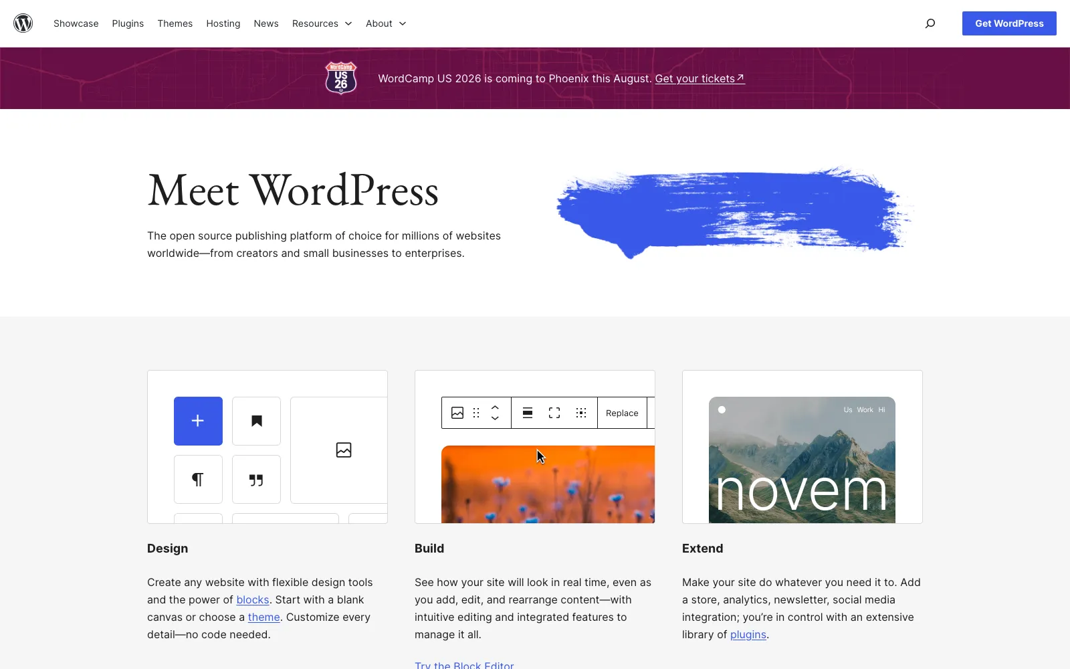Viewport: 1070px width, 669px height.
Task: Click the Replace button in block toolbar
Action: (622, 413)
